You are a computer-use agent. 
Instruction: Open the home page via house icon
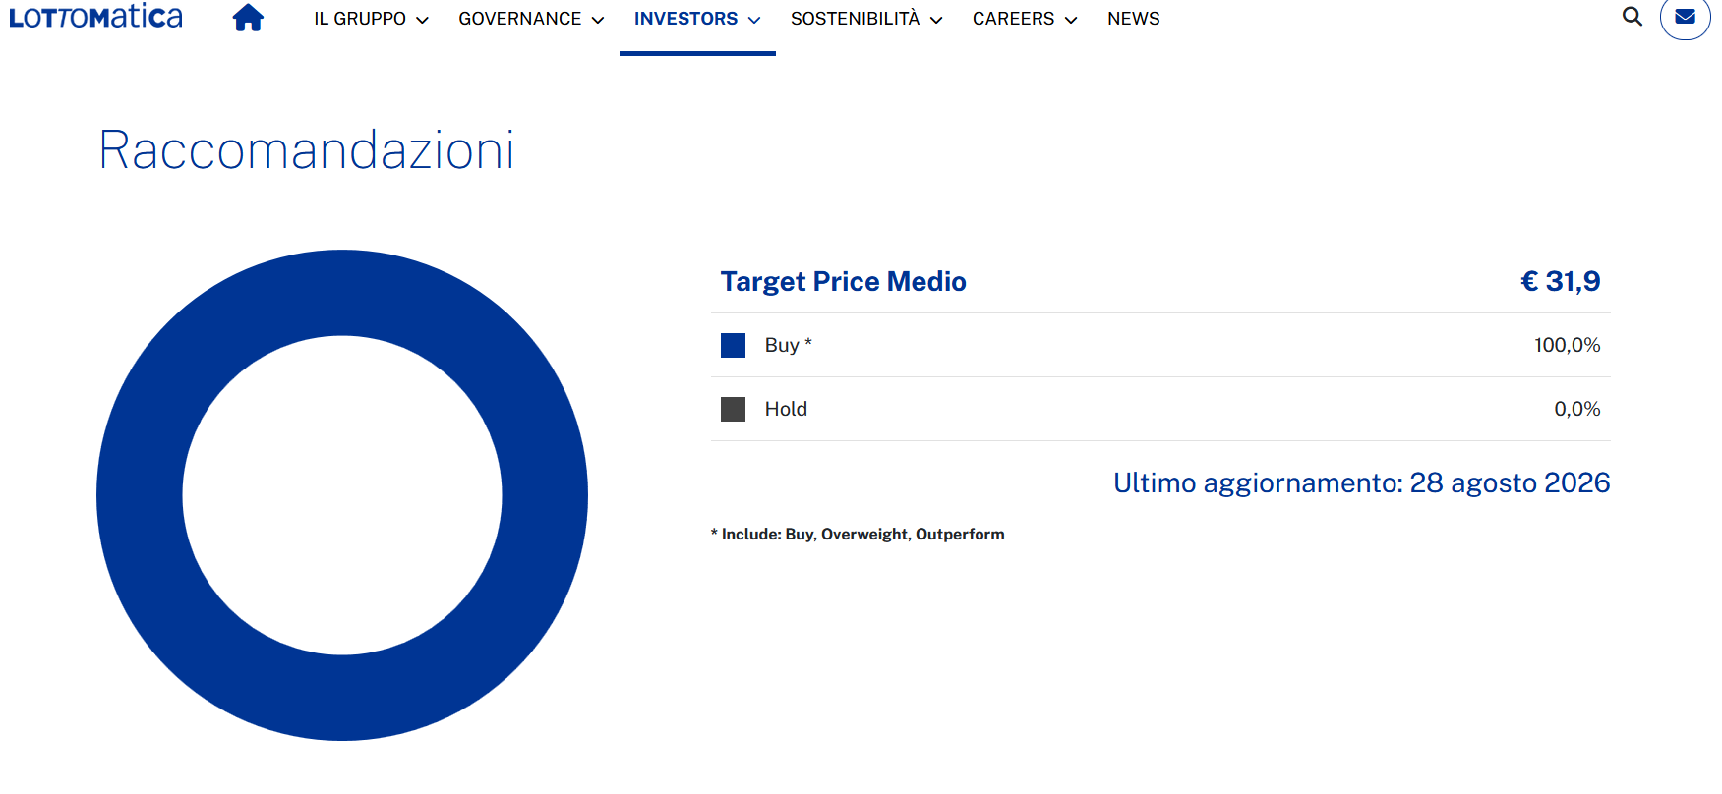tap(248, 18)
